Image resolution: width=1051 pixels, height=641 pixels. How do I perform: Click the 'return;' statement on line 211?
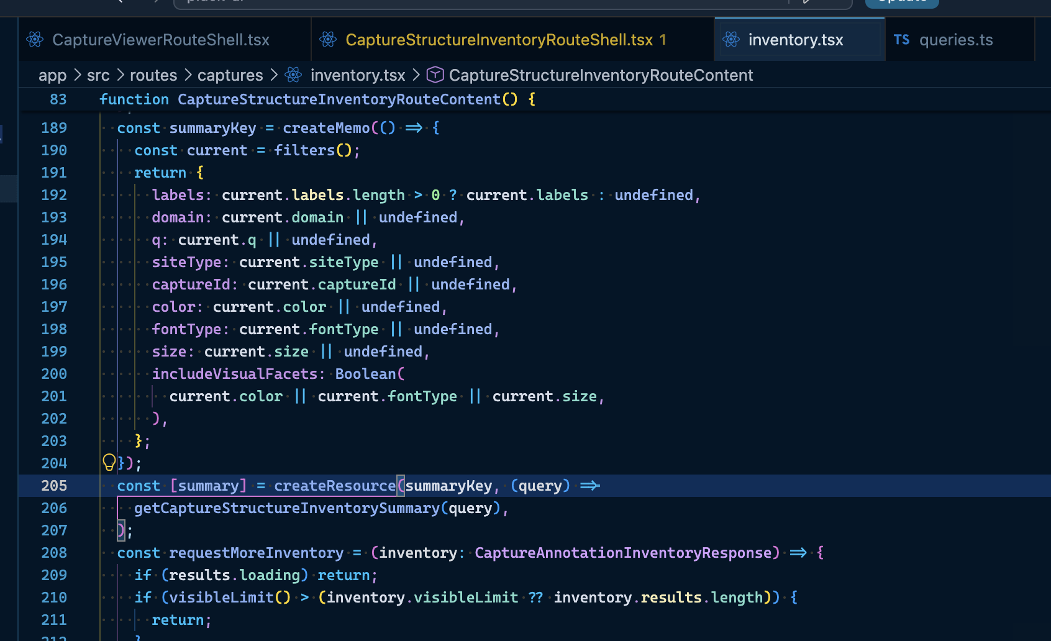click(x=182, y=620)
